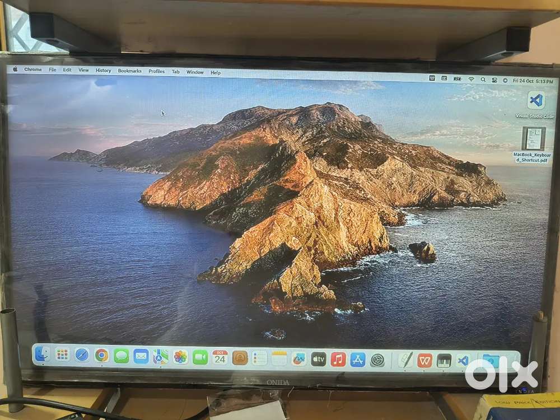Screen dimensions: 560x420
Task: Click the Spotlight search icon
Action: tap(483, 80)
